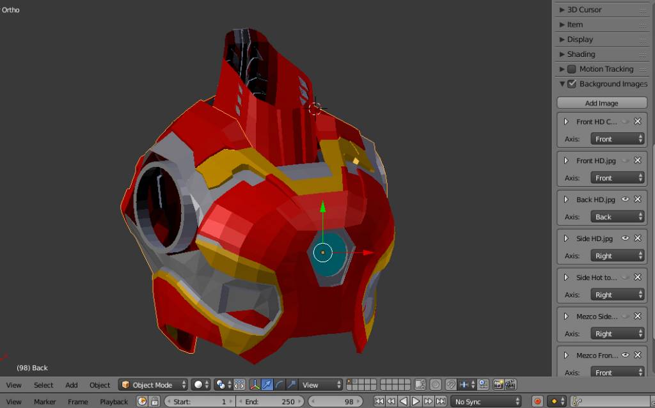Select the rotate manipulator arc icon
This screenshot has width=655, height=408.
[279, 384]
